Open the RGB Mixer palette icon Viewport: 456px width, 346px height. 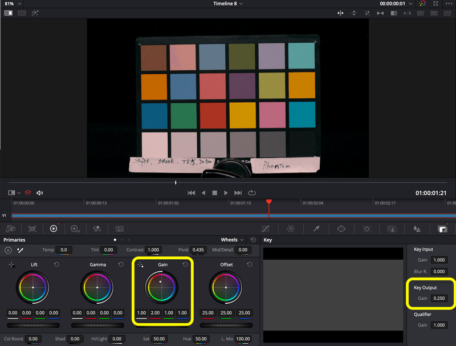[x=97, y=229]
